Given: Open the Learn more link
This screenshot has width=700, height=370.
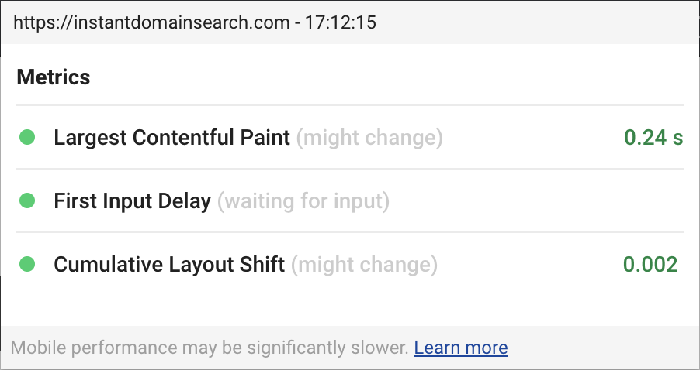Looking at the screenshot, I should pyautogui.click(x=461, y=348).
